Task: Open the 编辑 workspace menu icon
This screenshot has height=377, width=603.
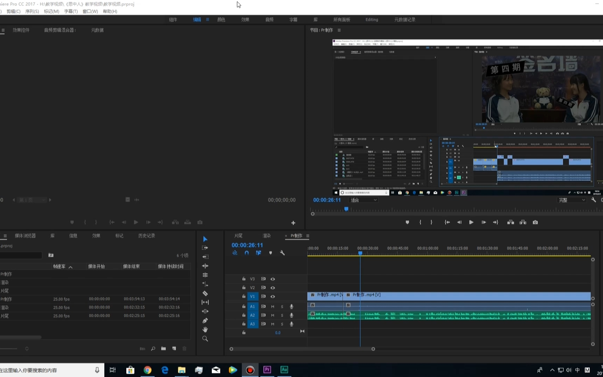Action: pos(208,20)
